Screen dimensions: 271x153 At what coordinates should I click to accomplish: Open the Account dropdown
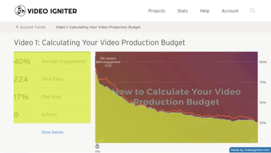click(230, 11)
